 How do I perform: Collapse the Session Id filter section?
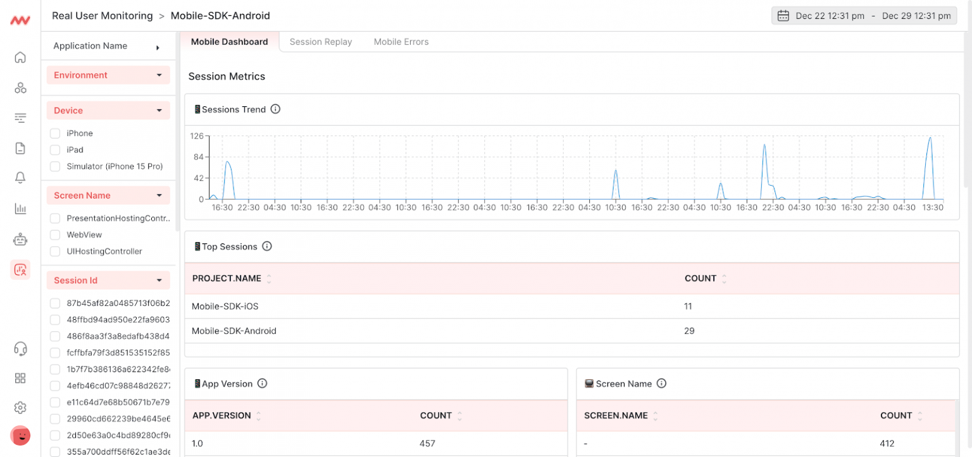(159, 281)
